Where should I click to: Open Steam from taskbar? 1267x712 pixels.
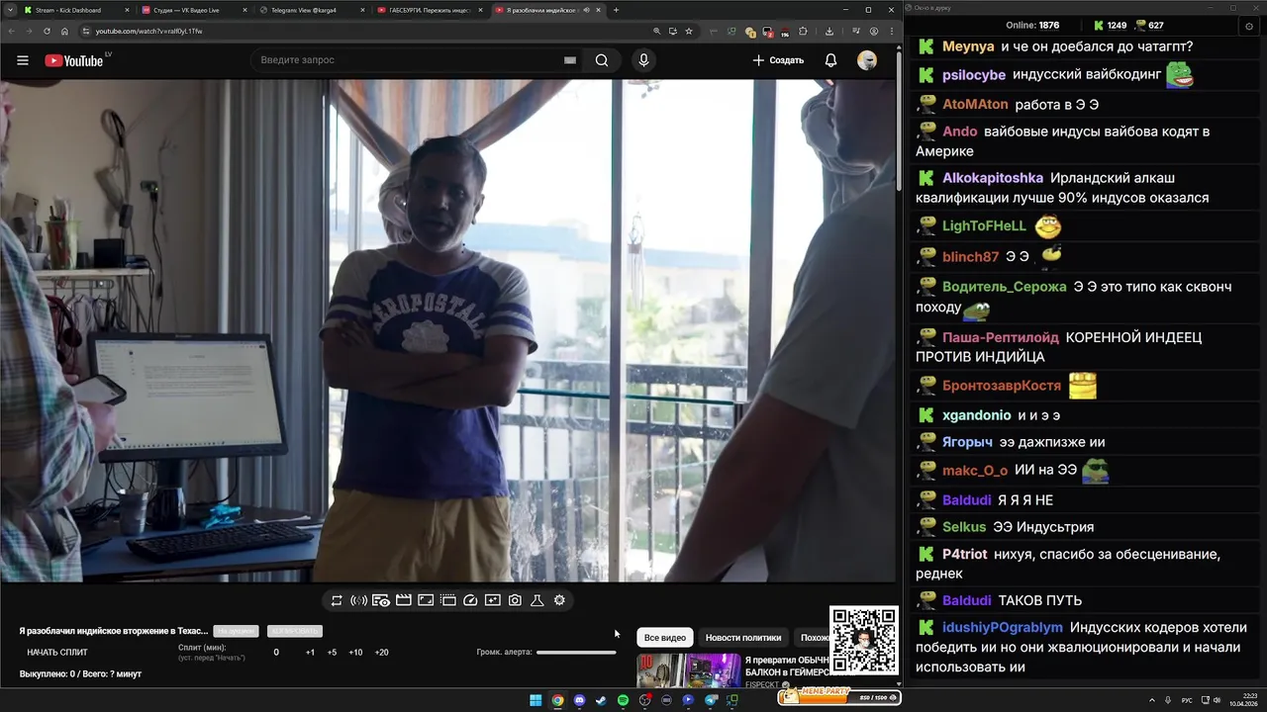(x=601, y=700)
